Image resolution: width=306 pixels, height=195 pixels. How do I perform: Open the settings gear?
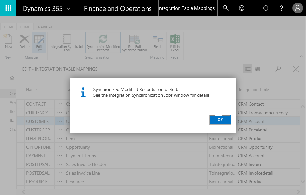(266, 8)
